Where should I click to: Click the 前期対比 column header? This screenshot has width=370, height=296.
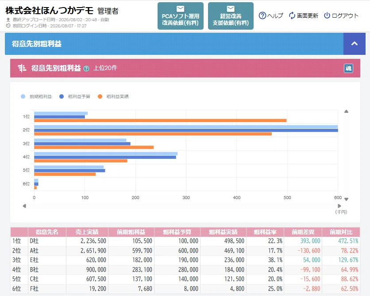click(341, 232)
